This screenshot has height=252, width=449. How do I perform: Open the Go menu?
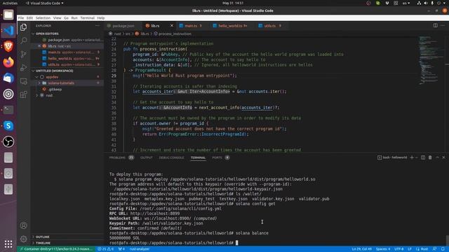click(x=66, y=17)
